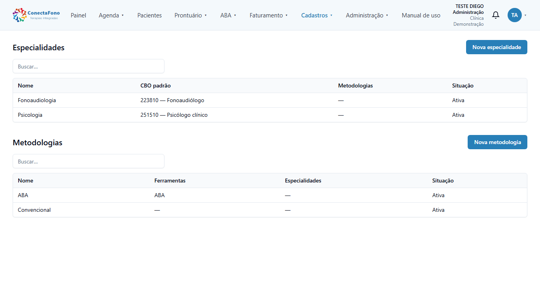Expand the arrow beside the user avatar
540x304 pixels.
pos(525,15)
